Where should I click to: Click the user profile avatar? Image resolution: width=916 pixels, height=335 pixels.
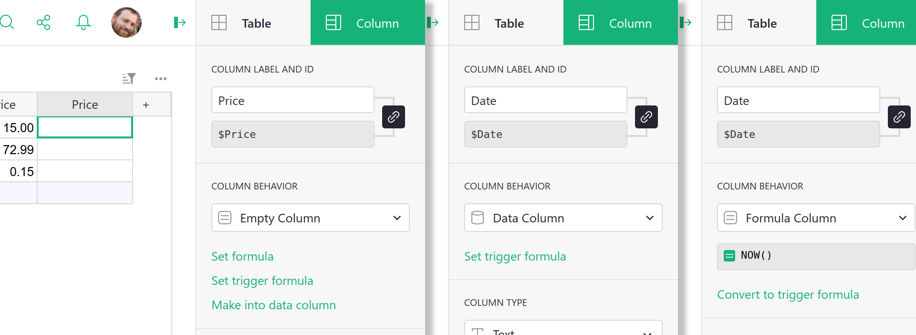126,22
